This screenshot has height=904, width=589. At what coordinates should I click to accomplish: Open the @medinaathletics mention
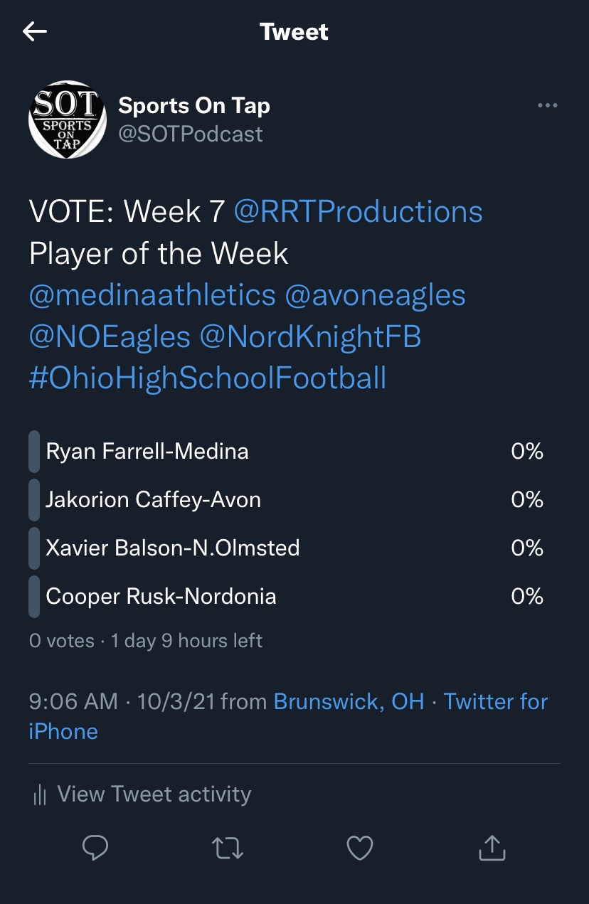pyautogui.click(x=152, y=295)
